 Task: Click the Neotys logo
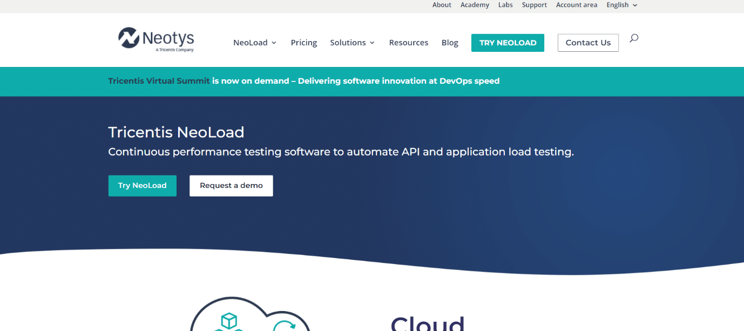[156, 39]
